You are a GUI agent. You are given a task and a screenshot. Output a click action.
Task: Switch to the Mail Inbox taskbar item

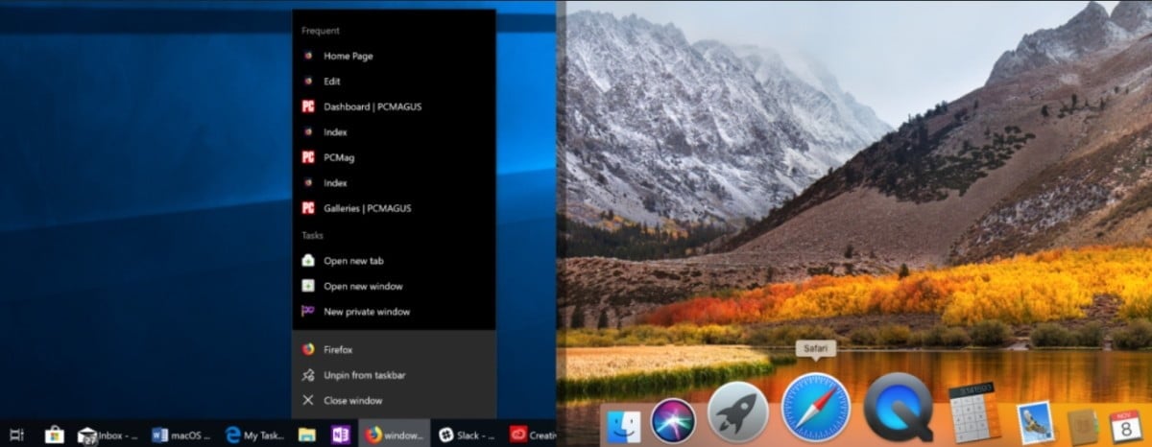[x=108, y=435]
